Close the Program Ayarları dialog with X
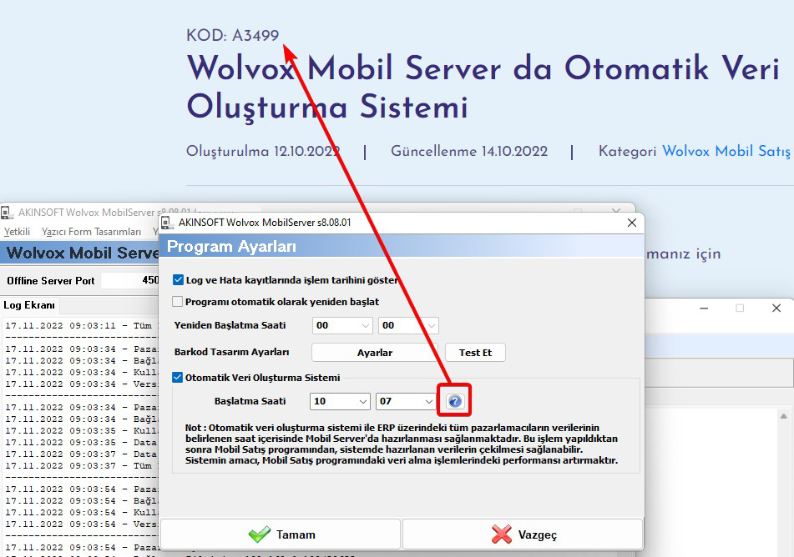The height and width of the screenshot is (557, 794). [x=631, y=223]
